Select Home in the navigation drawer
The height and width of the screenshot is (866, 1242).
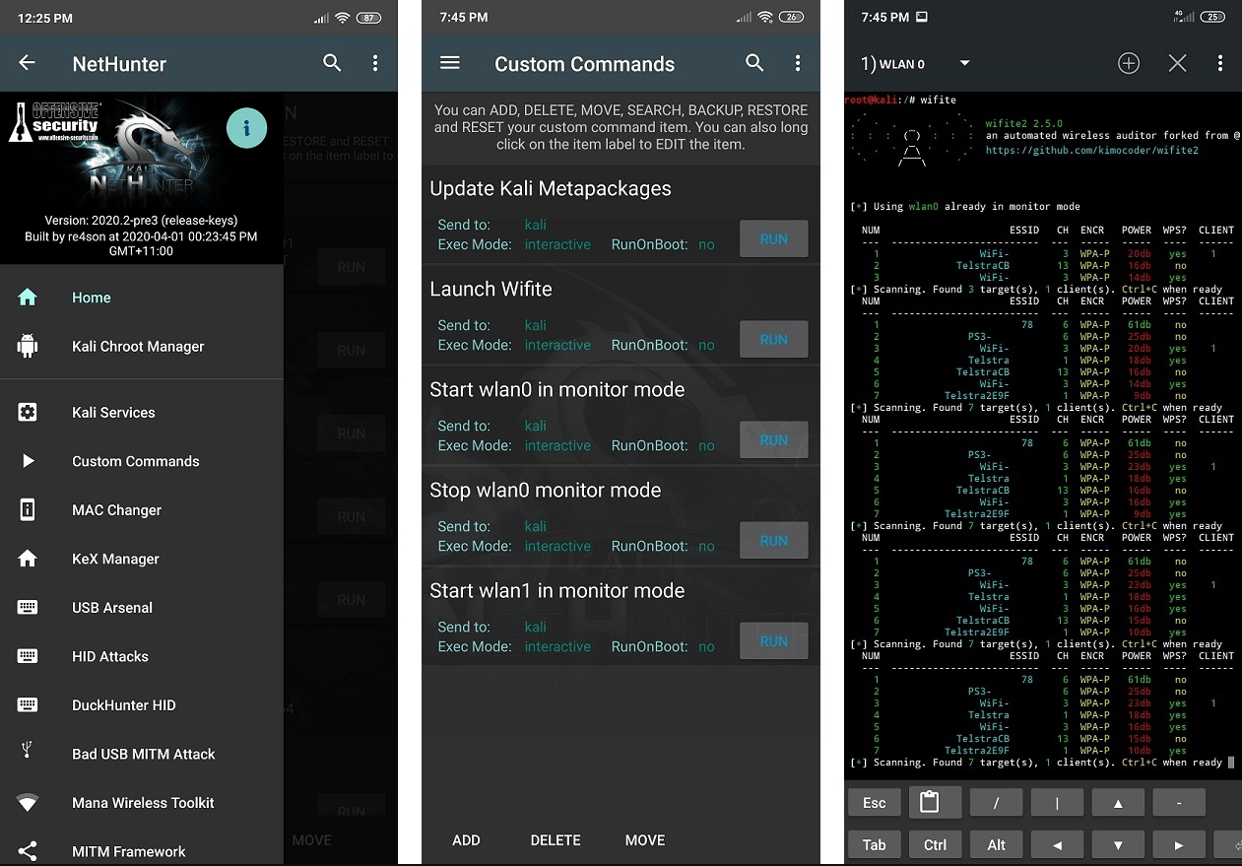(x=142, y=298)
